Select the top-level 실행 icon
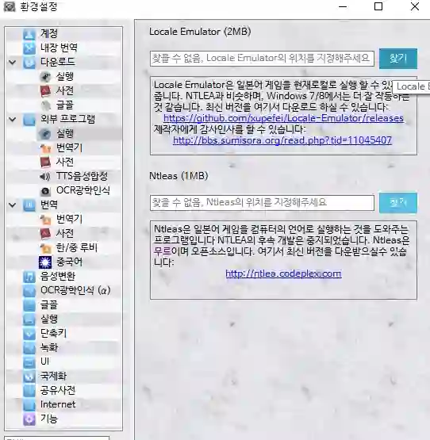430x440 pixels. pos(29,319)
